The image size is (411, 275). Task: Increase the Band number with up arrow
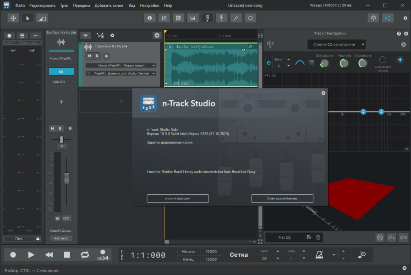(288, 59)
